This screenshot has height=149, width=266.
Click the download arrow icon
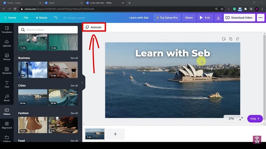(218, 17)
